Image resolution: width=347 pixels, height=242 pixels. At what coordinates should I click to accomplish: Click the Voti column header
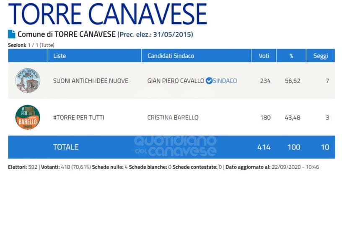point(264,56)
